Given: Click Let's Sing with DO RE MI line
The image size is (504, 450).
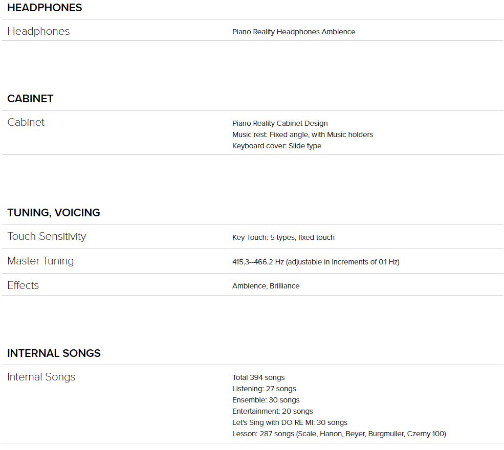Looking at the screenshot, I should tap(290, 422).
